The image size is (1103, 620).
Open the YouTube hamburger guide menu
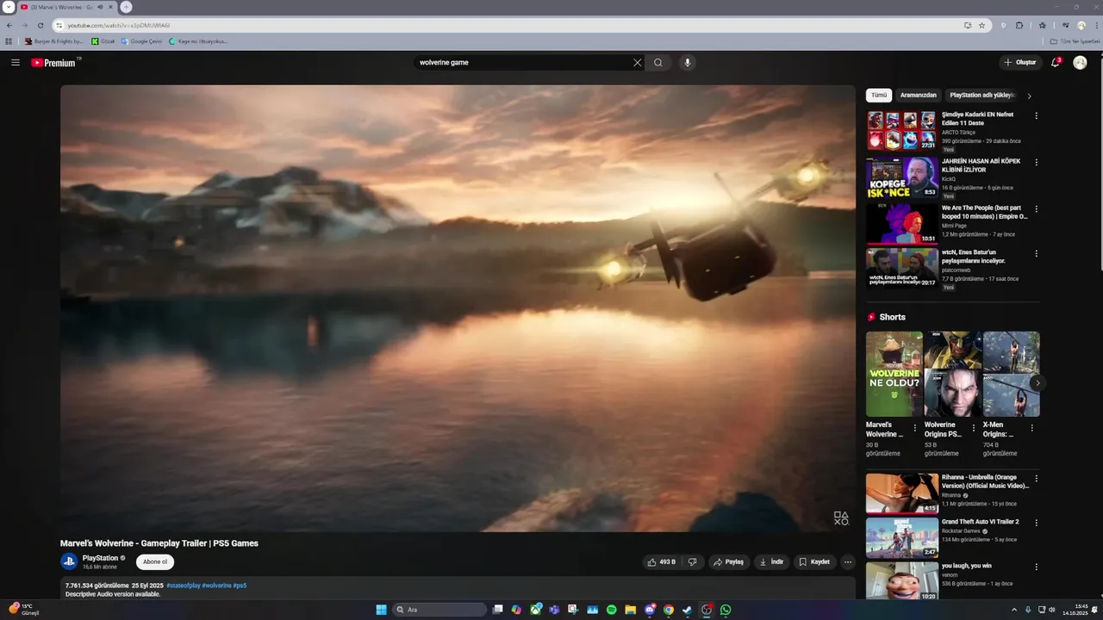pos(16,63)
